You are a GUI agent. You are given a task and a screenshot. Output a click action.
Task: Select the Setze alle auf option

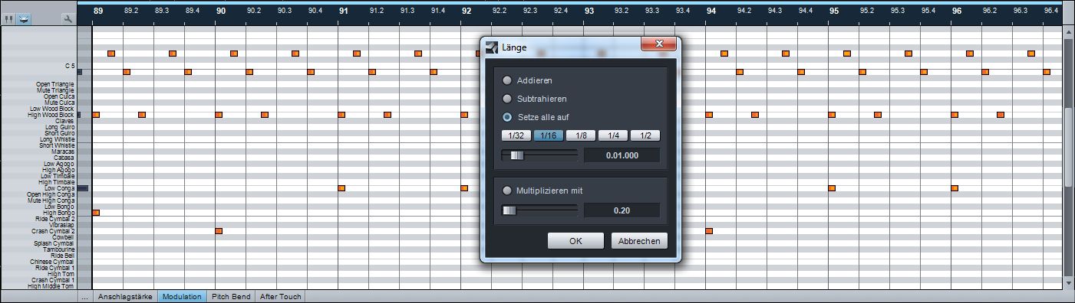506,117
